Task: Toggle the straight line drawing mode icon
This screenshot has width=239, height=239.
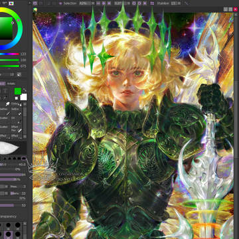Action: tap(187, 3)
